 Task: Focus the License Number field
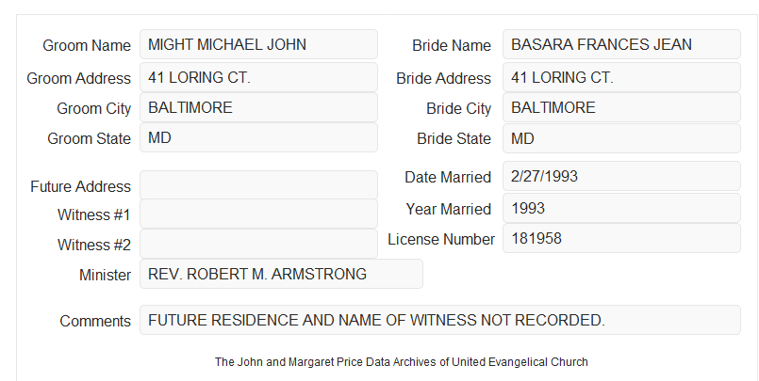pyautogui.click(x=621, y=238)
